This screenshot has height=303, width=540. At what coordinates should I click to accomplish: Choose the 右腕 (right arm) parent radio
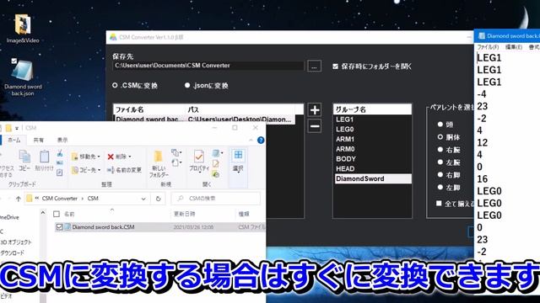coord(440,150)
